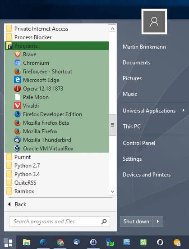
Task: Open shutdown options arrow
Action: tap(158, 222)
